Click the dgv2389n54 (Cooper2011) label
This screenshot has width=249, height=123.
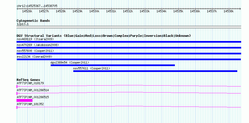pos(70,62)
